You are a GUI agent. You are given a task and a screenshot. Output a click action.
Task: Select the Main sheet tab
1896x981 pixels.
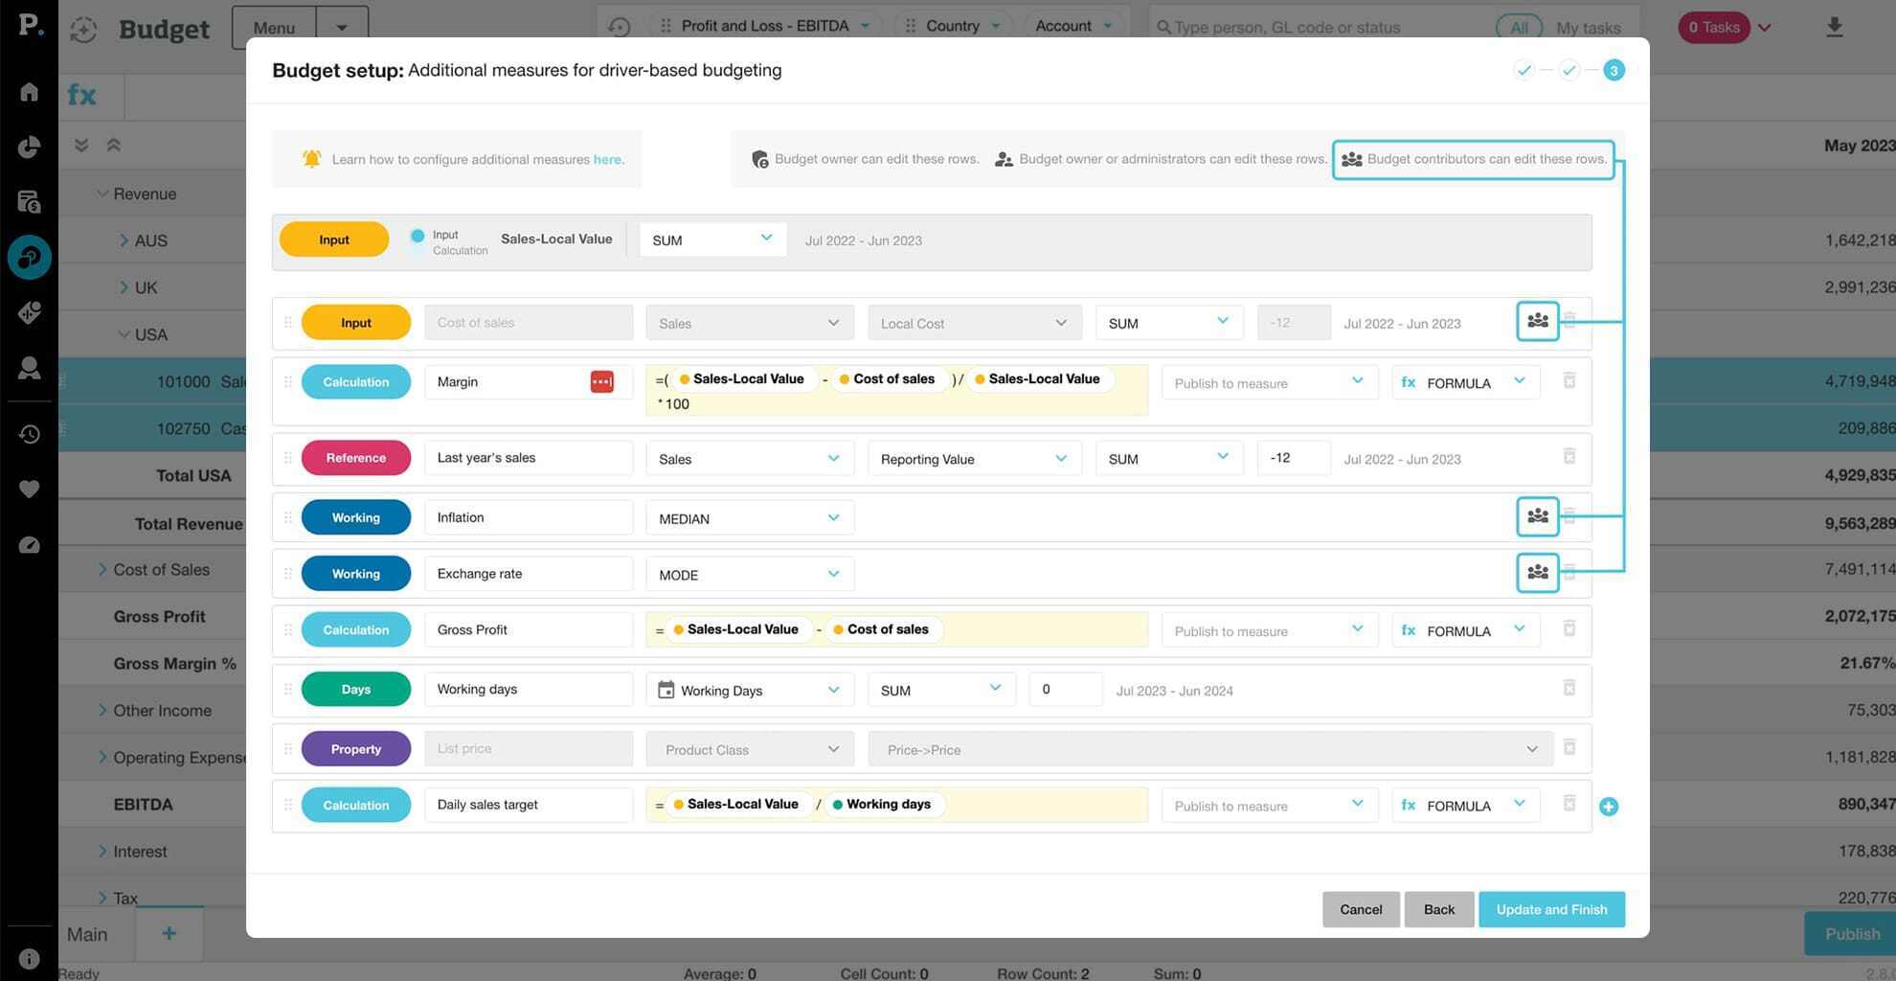[x=87, y=934]
